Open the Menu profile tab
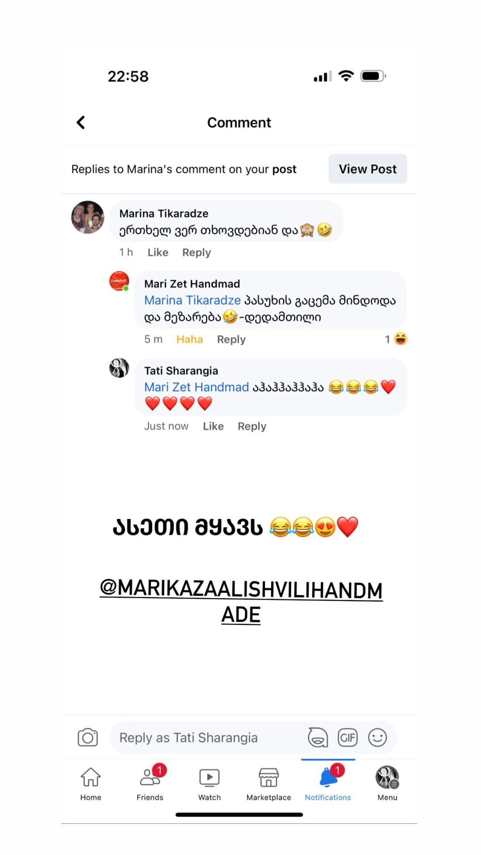The image size is (481, 855). [x=387, y=784]
